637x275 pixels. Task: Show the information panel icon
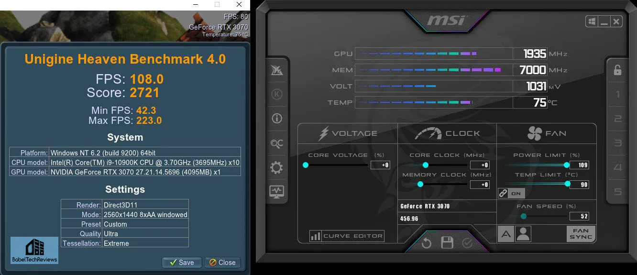coord(277,119)
